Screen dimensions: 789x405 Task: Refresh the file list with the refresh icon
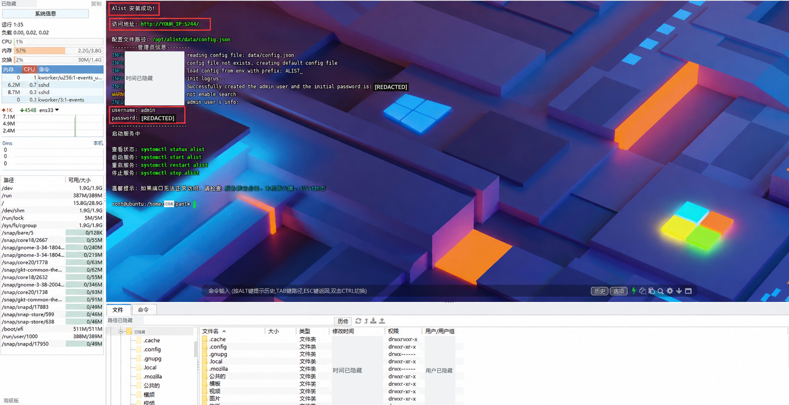pyautogui.click(x=358, y=321)
